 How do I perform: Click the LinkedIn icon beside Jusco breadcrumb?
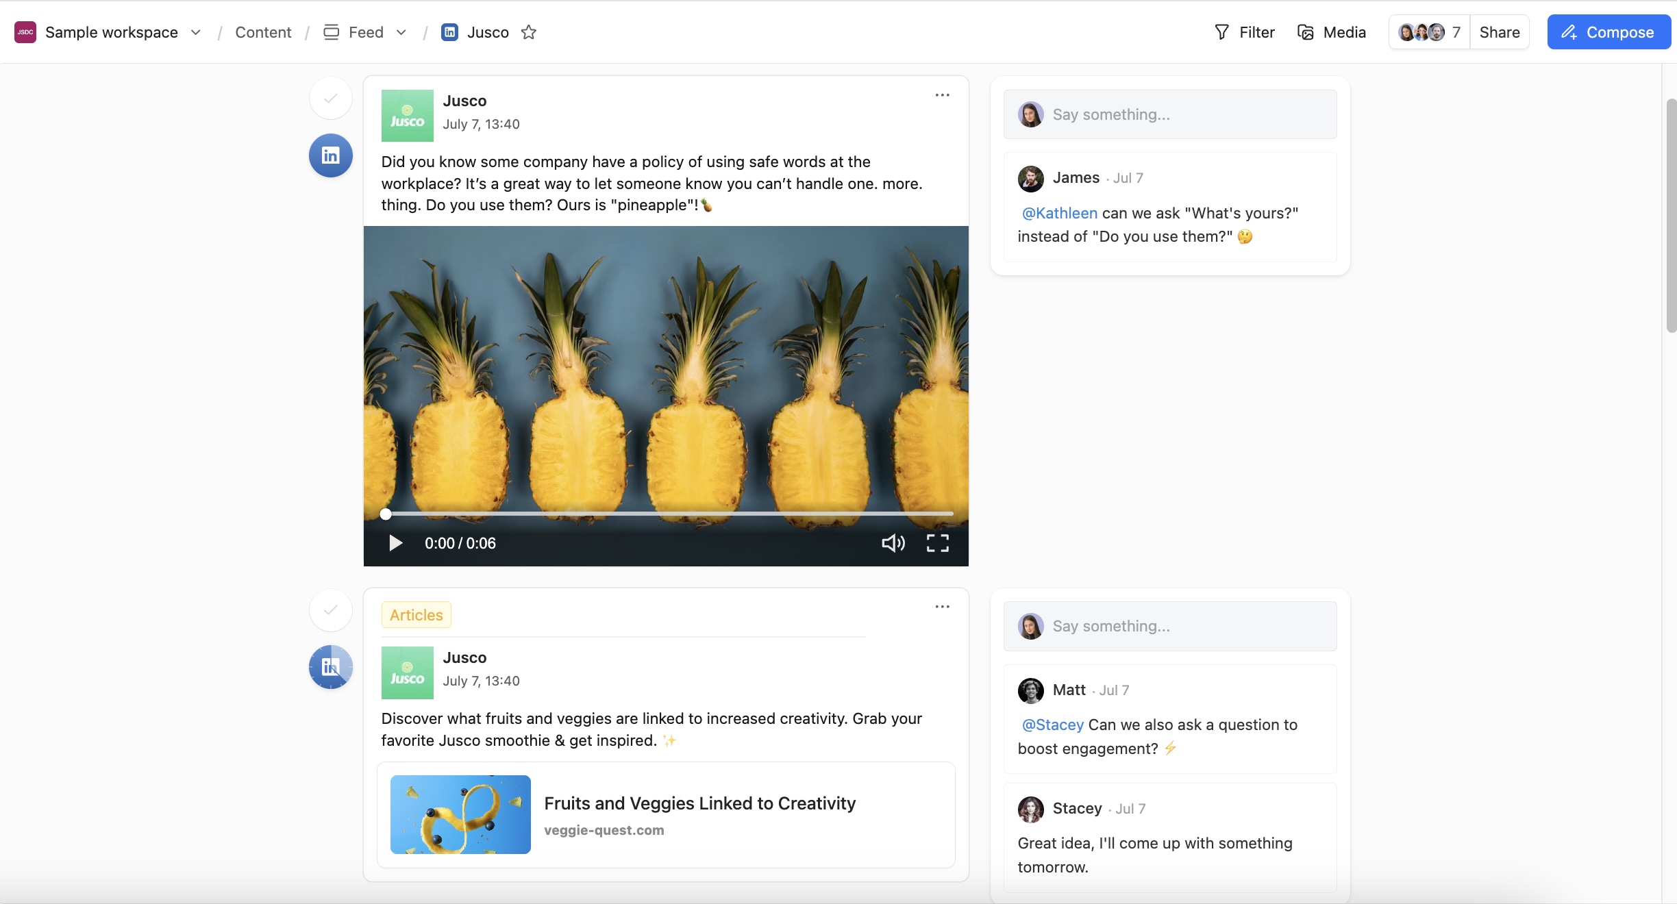click(449, 32)
